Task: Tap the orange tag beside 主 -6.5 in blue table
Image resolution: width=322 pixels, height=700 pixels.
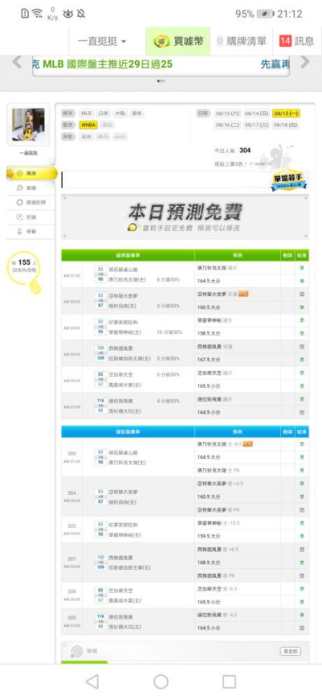Action: tap(248, 444)
